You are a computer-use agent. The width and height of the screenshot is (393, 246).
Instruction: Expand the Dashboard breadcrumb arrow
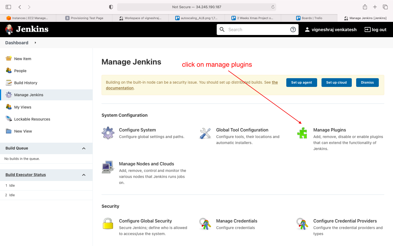pyautogui.click(x=35, y=43)
